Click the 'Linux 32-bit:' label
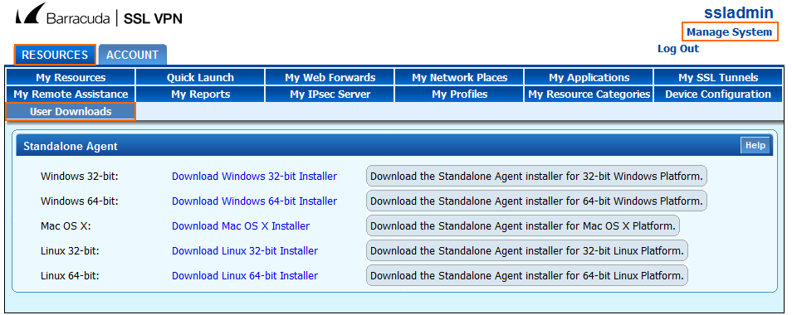 pos(71,250)
